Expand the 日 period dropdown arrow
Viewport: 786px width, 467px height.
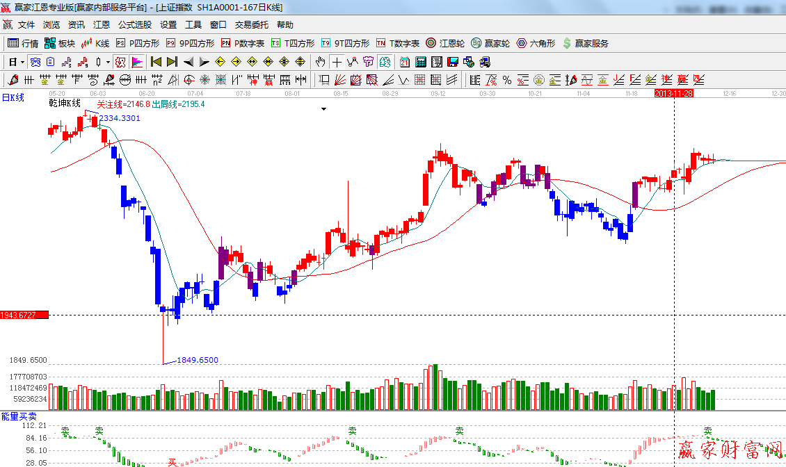(22, 62)
